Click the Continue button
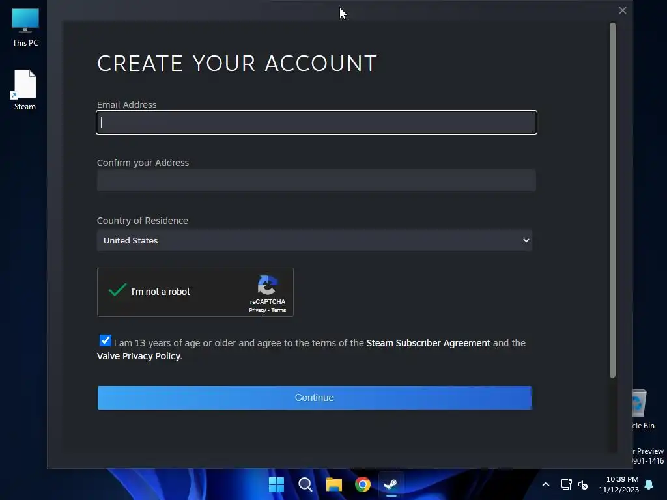667x500 pixels. tap(315, 398)
